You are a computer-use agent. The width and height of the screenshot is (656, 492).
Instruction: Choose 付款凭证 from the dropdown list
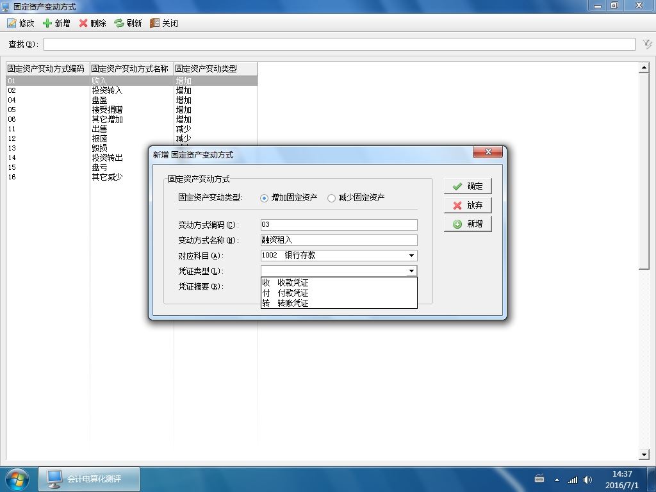point(339,293)
